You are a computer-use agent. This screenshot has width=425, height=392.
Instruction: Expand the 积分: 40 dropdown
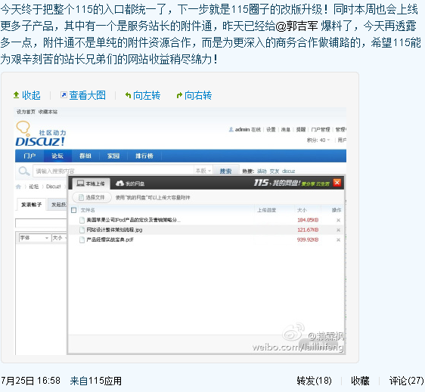(x=318, y=140)
